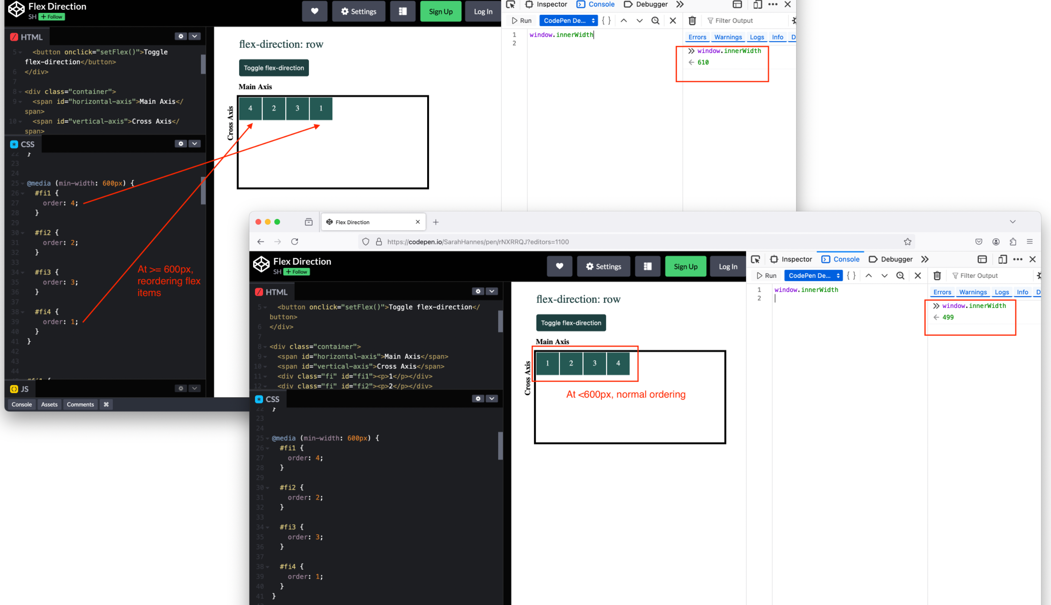Click the heart Love icon in front window
Viewport: 1051px width, 605px height.
pyautogui.click(x=560, y=266)
